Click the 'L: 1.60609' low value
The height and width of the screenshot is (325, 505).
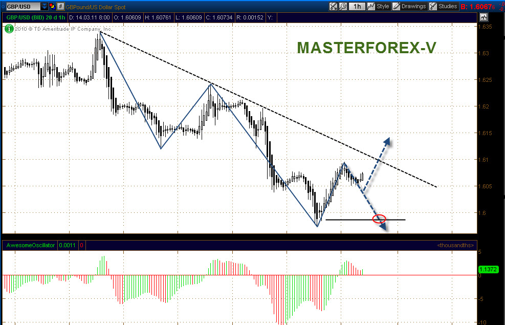(x=188, y=17)
